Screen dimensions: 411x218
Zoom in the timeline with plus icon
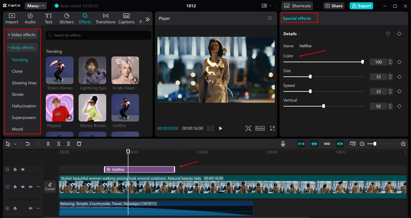click(x=403, y=144)
